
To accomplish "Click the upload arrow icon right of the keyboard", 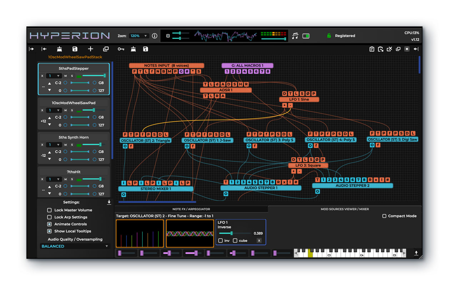I will tap(416, 253).
